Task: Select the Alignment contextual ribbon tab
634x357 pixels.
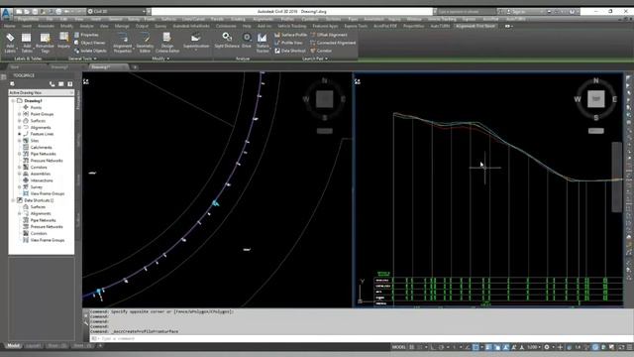Action: 475,26
